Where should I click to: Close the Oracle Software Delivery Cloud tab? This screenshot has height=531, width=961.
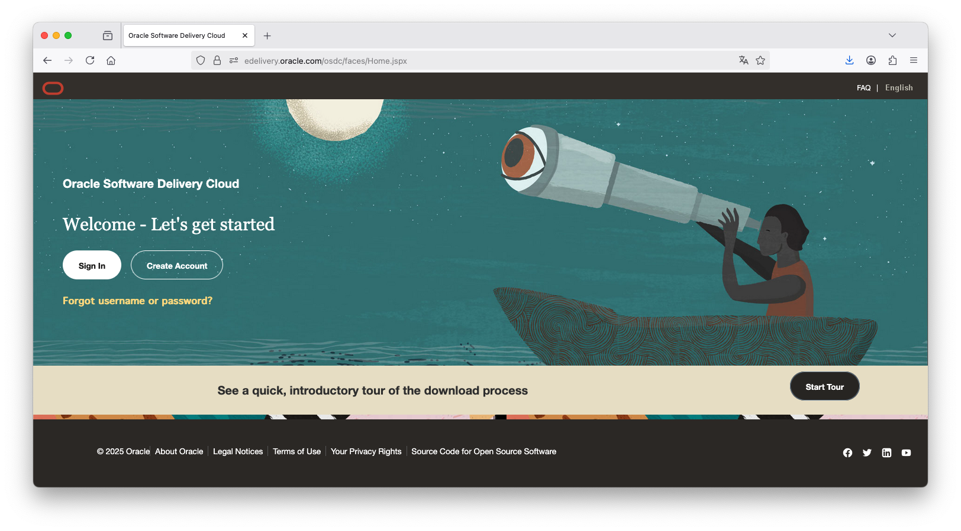(245, 35)
